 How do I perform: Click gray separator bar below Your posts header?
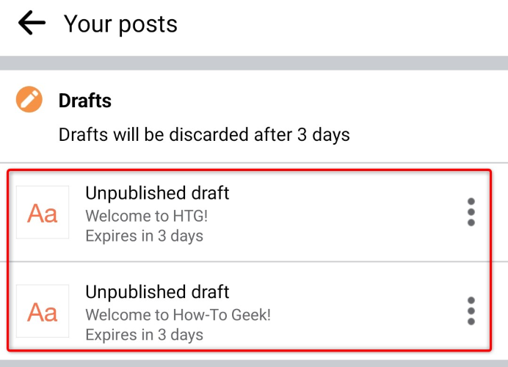254,63
